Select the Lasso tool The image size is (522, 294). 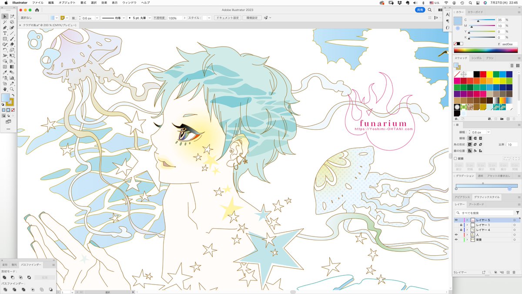click(12, 22)
